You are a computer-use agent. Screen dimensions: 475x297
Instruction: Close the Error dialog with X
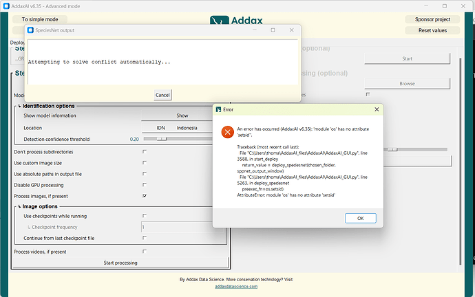[x=377, y=109]
